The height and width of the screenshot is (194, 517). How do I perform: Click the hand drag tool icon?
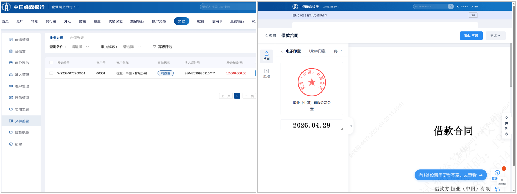pos(497,189)
